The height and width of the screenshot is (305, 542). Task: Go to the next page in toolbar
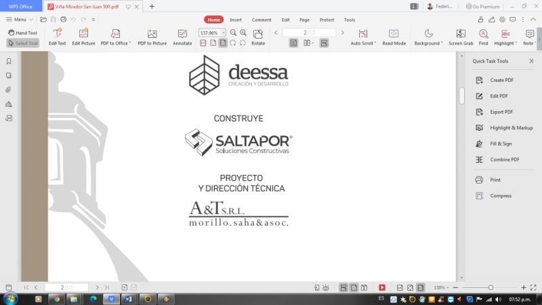pos(343,33)
